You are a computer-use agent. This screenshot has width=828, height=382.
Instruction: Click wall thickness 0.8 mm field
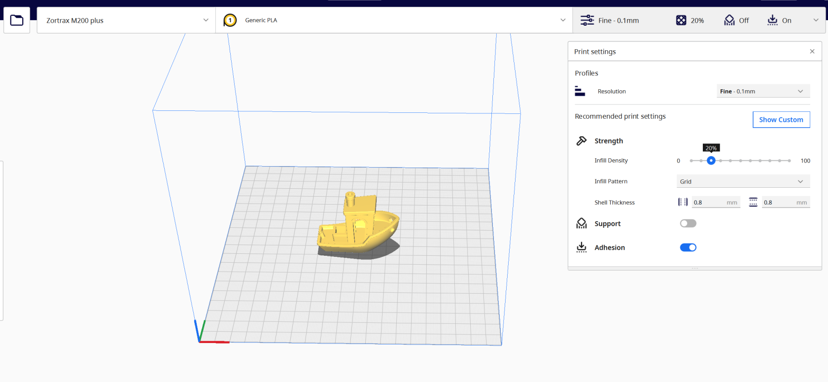(716, 202)
